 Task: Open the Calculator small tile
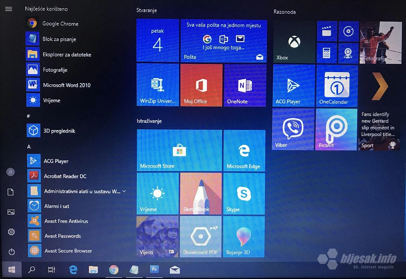click(x=327, y=53)
